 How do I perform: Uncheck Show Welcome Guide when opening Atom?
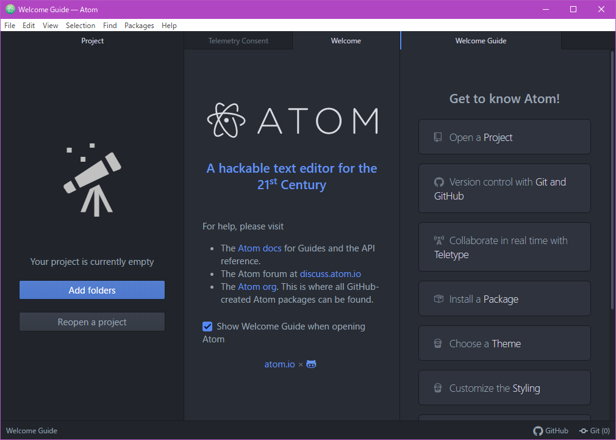tap(207, 326)
